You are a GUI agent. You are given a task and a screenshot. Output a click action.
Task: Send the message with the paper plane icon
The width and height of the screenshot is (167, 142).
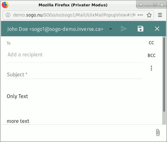pos(124,29)
